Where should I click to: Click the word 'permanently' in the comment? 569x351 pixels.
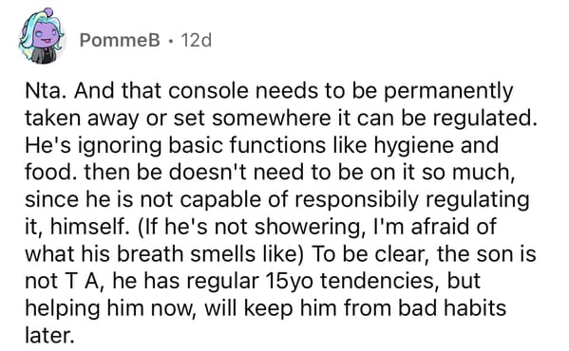[x=448, y=92]
